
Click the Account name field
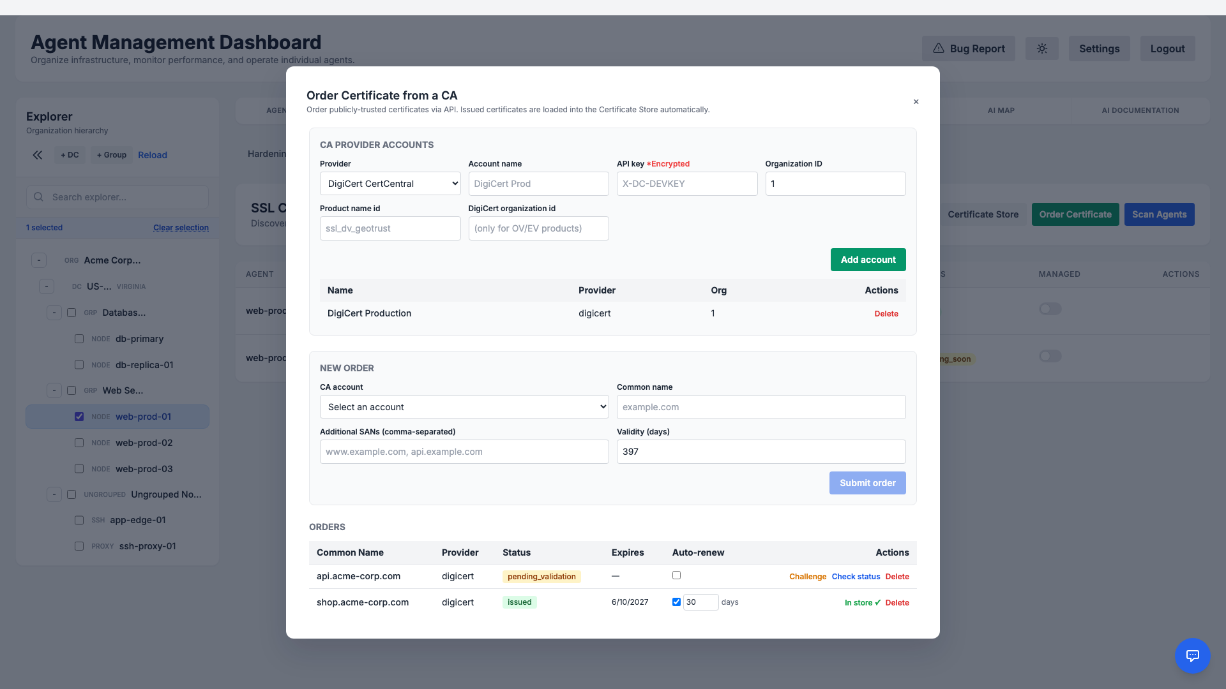click(538, 184)
